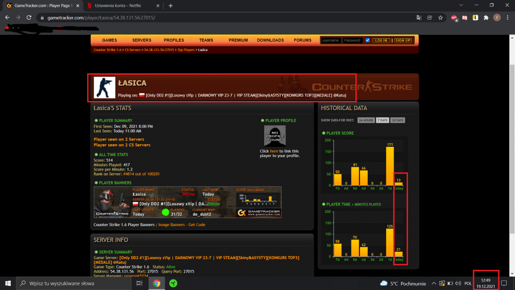
Task: View the site lock icon info
Action: 42,18
